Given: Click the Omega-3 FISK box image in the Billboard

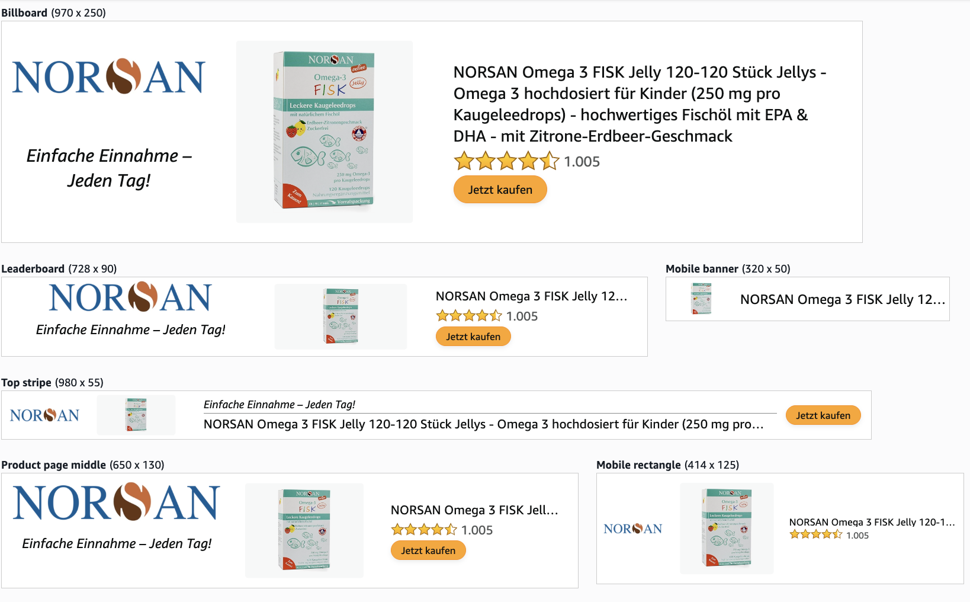Looking at the screenshot, I should [324, 131].
